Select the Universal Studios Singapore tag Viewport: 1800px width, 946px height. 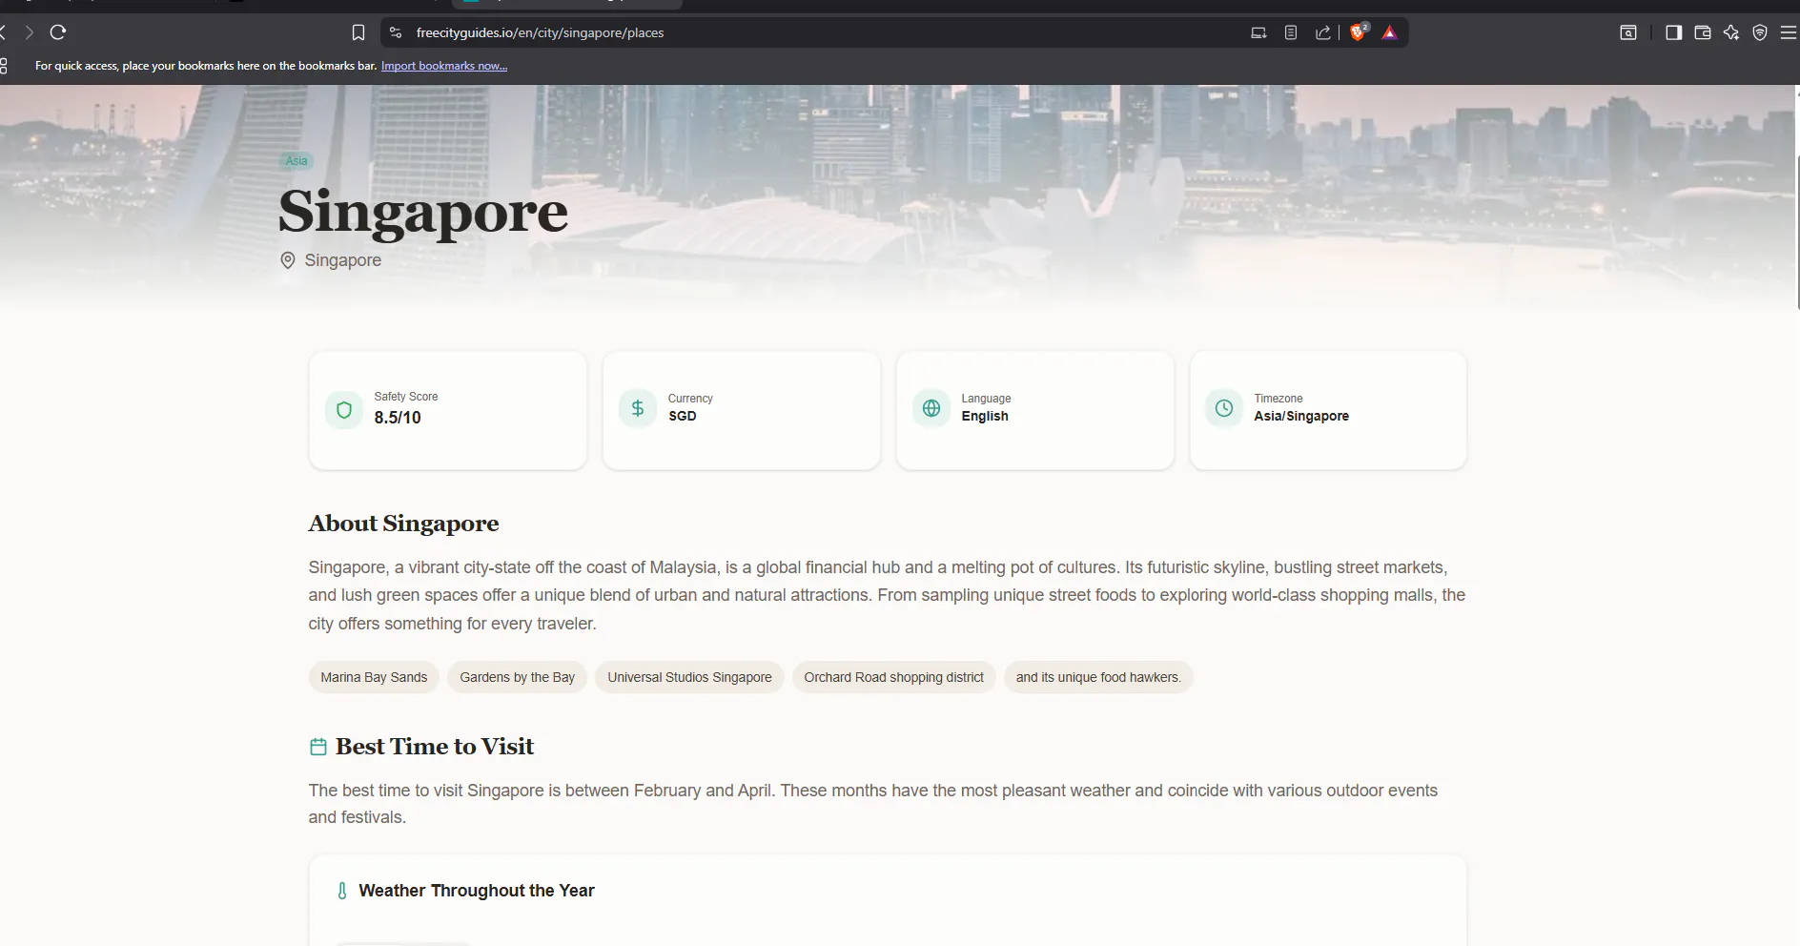(x=690, y=677)
